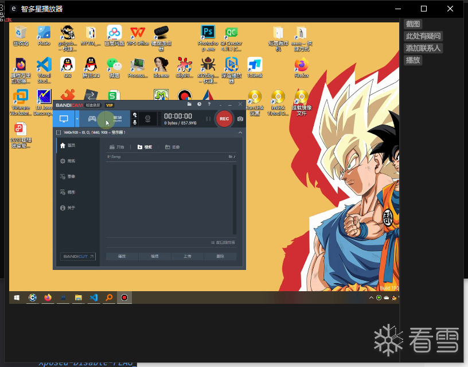Click Bandicam 删除 button below file list
468x367 pixels.
(220, 256)
